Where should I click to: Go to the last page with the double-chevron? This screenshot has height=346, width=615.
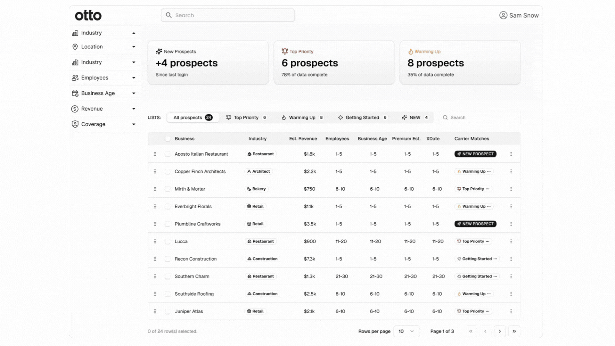pos(514,331)
